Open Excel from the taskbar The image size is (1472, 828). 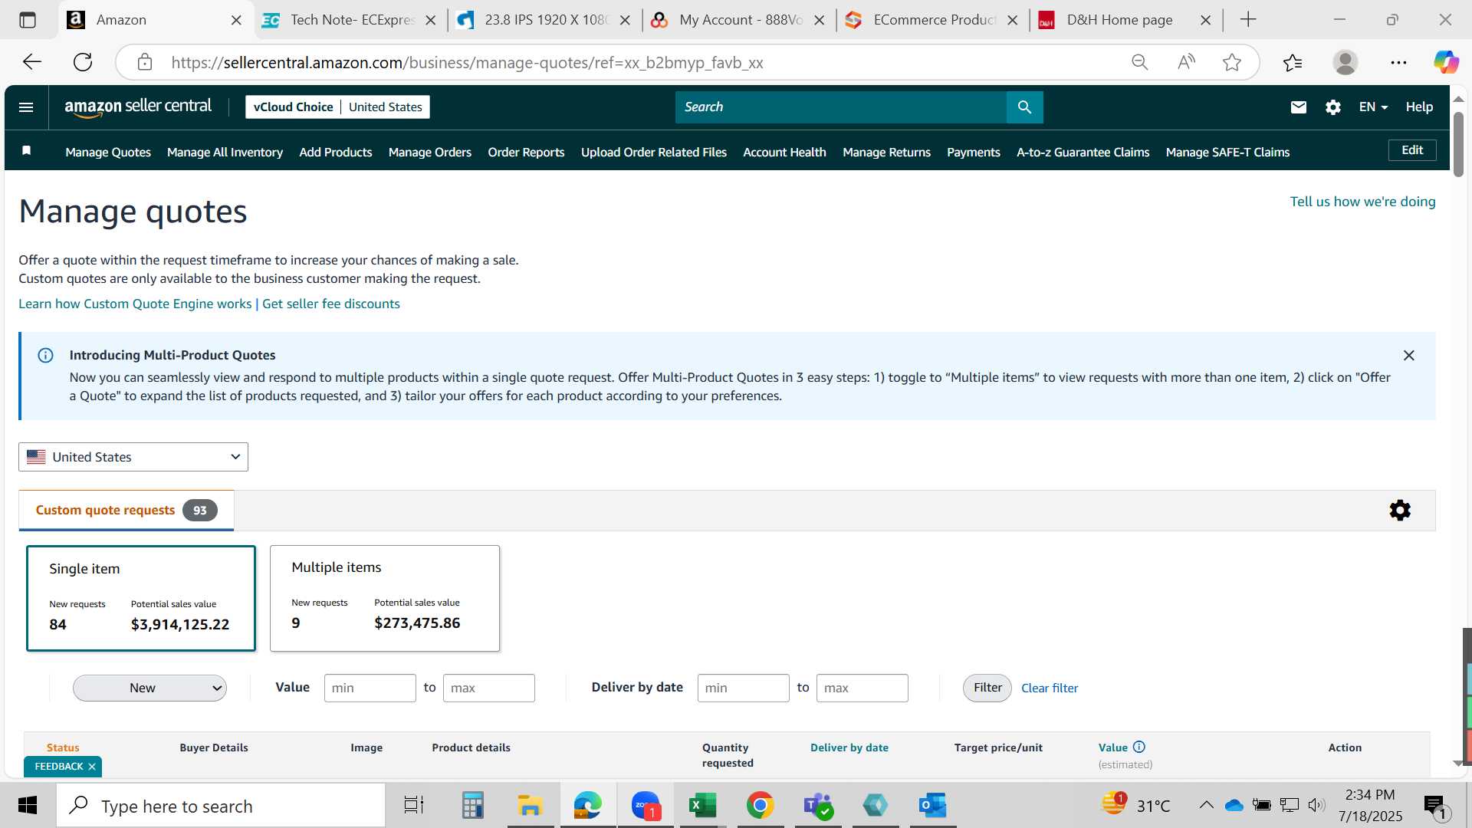coord(702,806)
